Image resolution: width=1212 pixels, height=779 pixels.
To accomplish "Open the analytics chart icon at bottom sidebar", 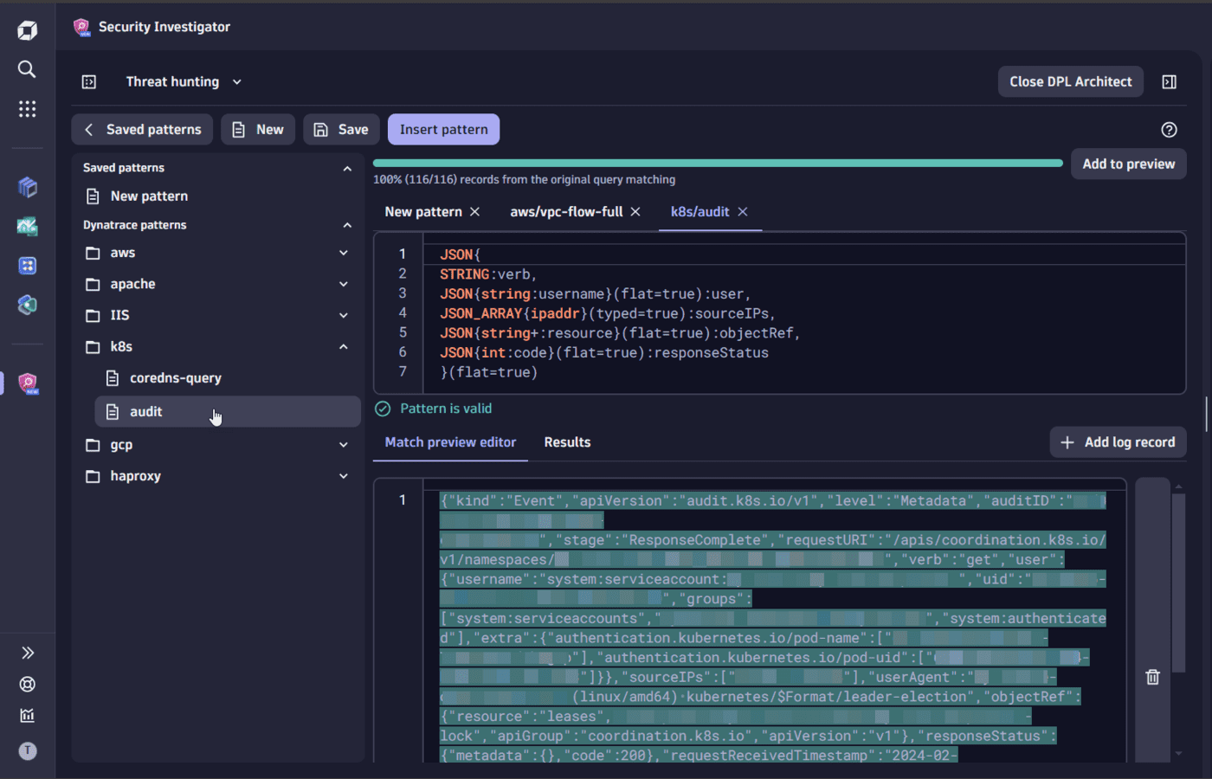I will coord(27,716).
